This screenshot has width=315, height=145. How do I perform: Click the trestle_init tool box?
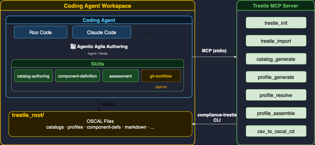coord(276,23)
